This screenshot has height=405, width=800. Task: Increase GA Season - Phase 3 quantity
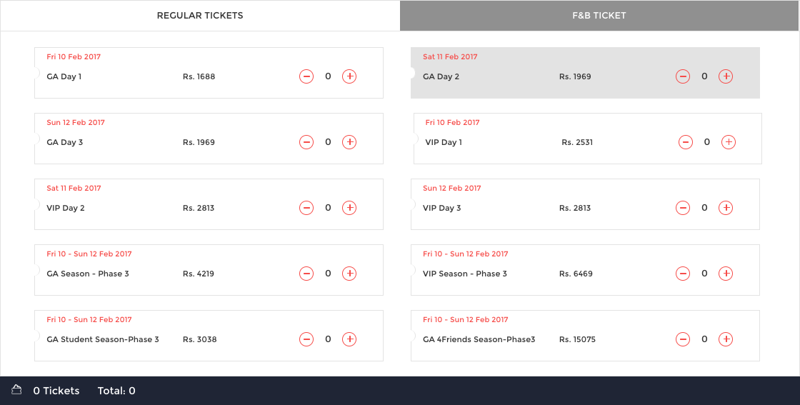tap(349, 274)
